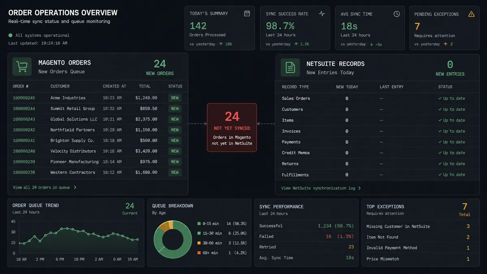Click the 142 Orders Processed figure
Viewport: 487px width, 274px height.
tap(198, 26)
